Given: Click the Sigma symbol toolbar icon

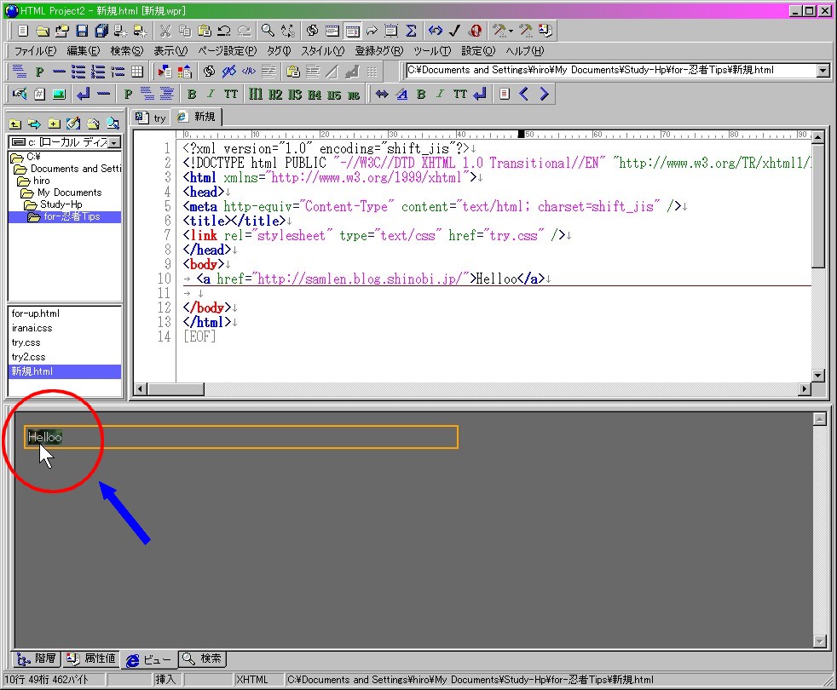Looking at the screenshot, I should click(x=411, y=31).
